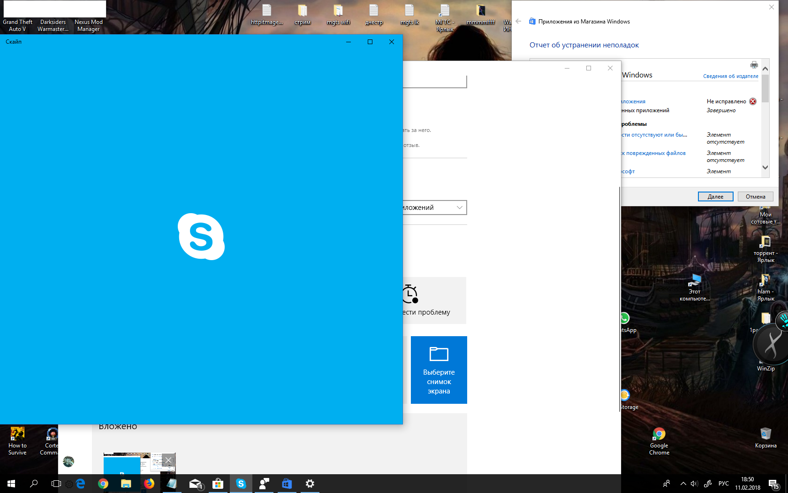Select the 'Корзина' recycle bin desktop icon
788x493 pixels.
[765, 438]
